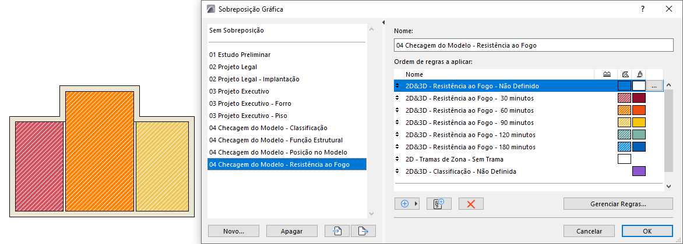
Task: Click the export override combination icon
Action: tap(363, 231)
